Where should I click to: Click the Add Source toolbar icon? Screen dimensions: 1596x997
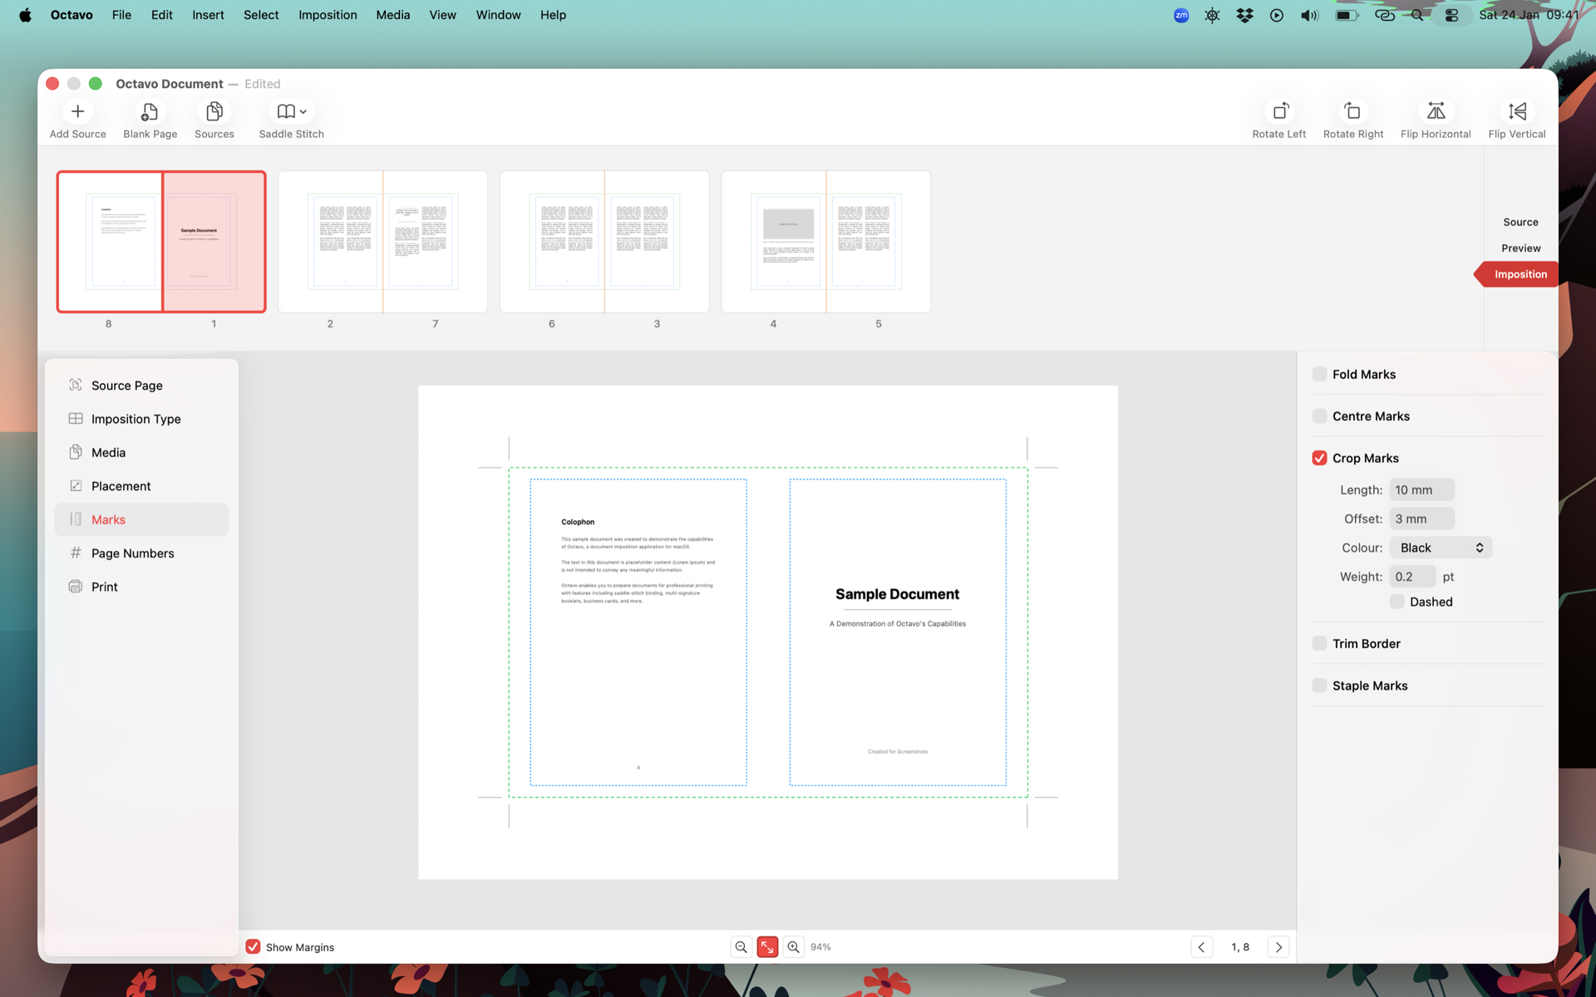click(x=77, y=111)
